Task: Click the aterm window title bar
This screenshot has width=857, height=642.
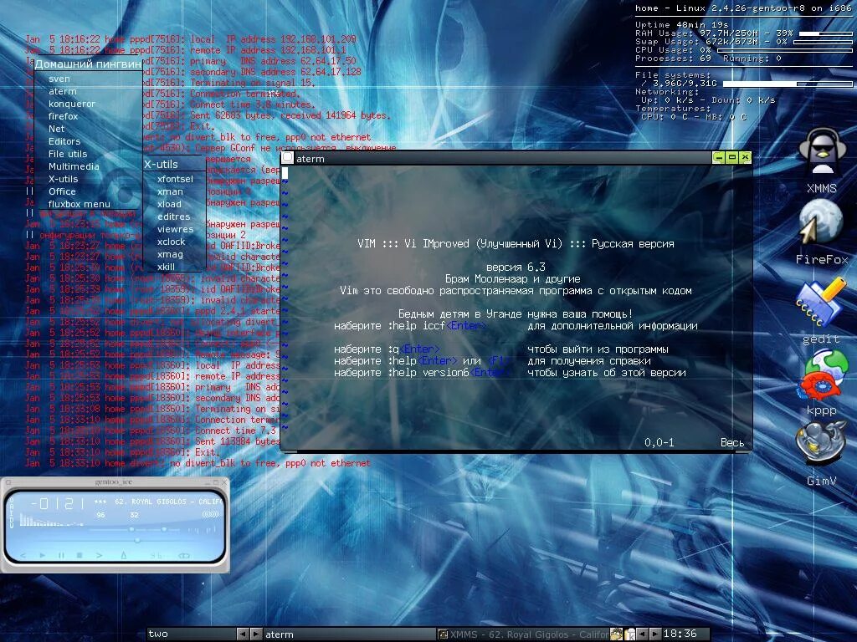Action: click(503, 158)
